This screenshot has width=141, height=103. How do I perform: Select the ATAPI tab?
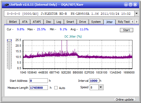pyautogui.click(x=37, y=22)
